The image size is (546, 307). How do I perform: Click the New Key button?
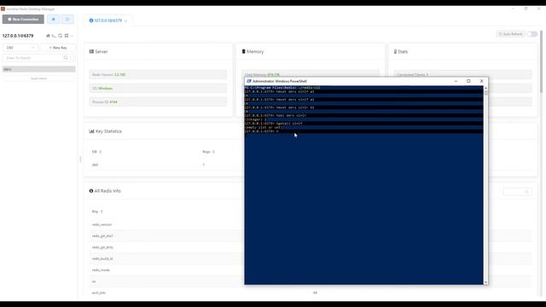tap(58, 48)
